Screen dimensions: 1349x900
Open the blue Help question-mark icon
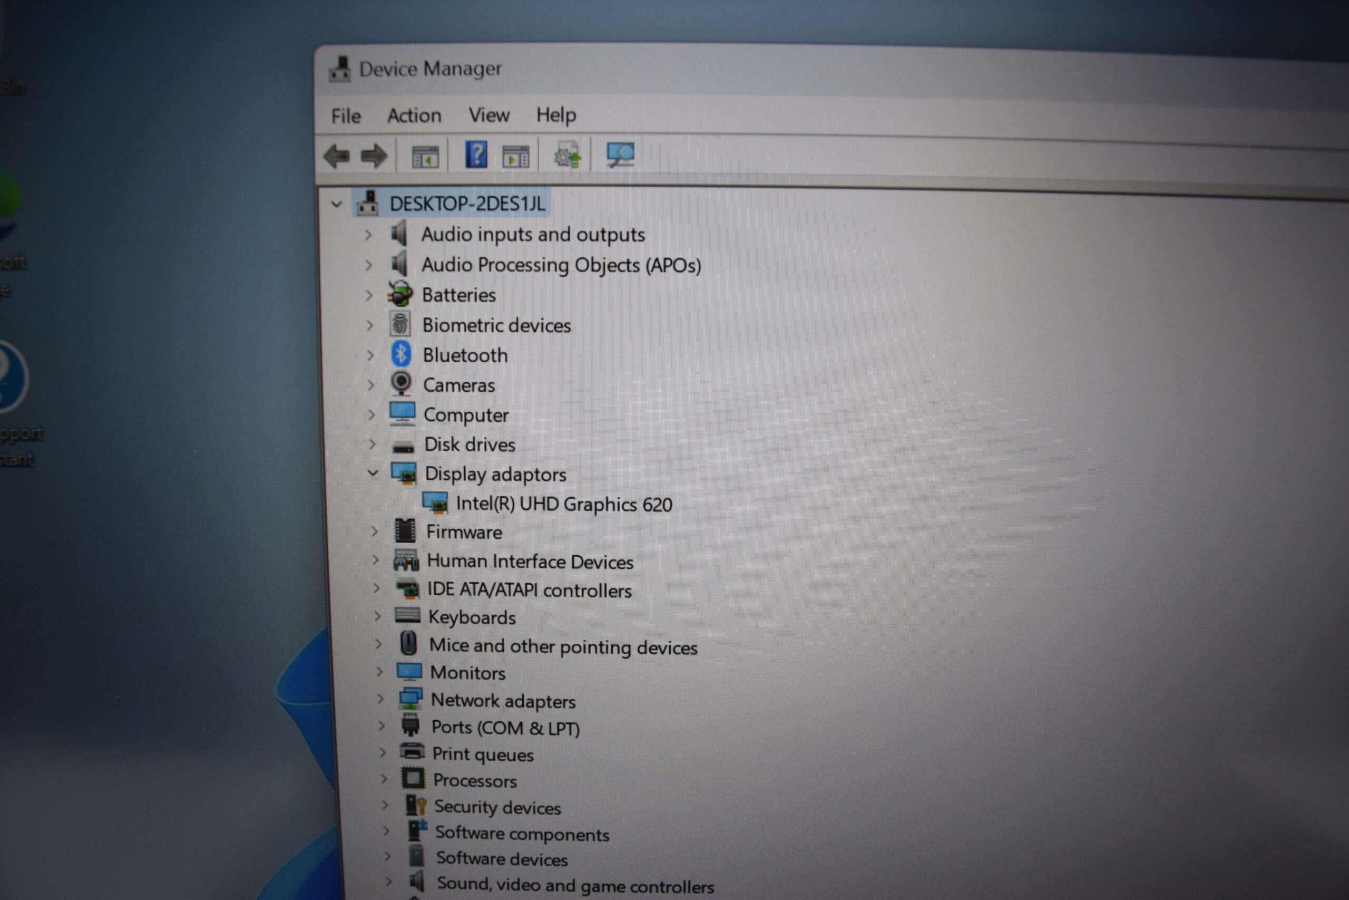[476, 154]
